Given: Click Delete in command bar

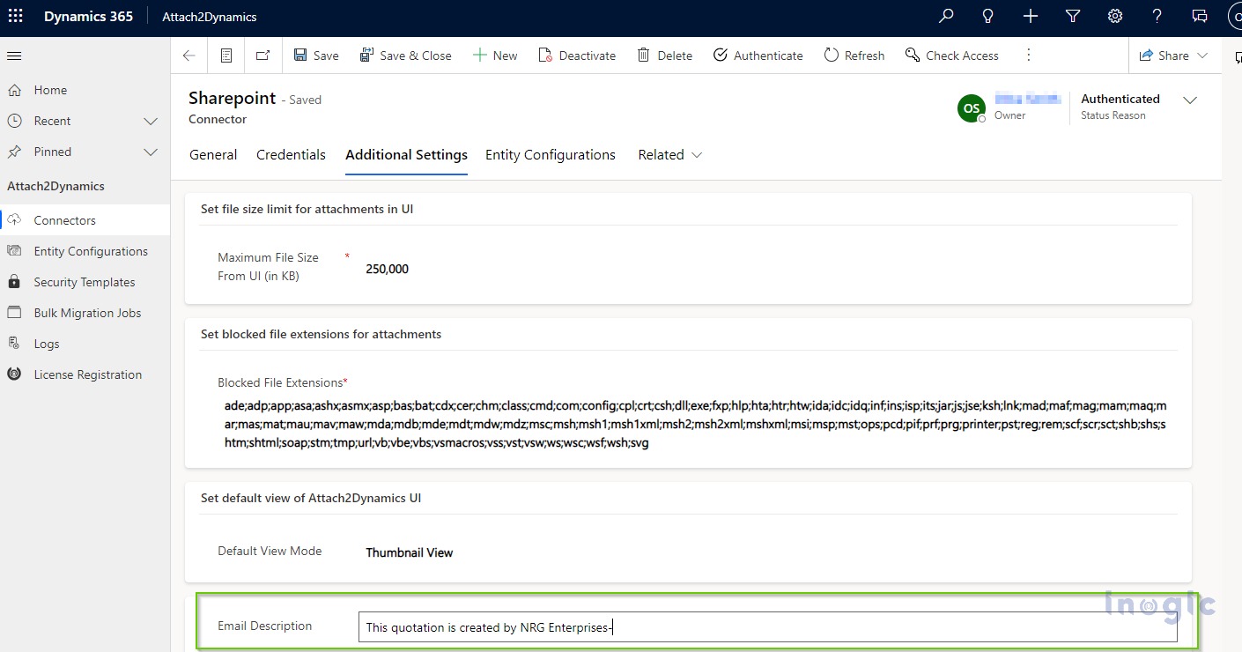Looking at the screenshot, I should 665,56.
